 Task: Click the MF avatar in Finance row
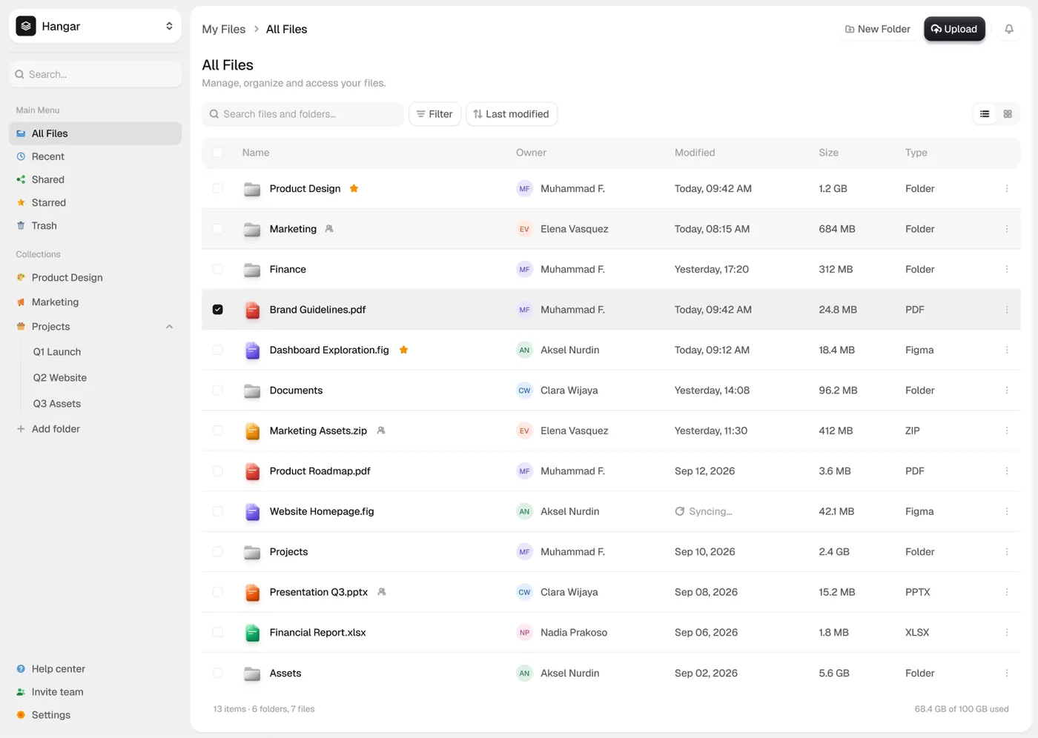pos(524,270)
